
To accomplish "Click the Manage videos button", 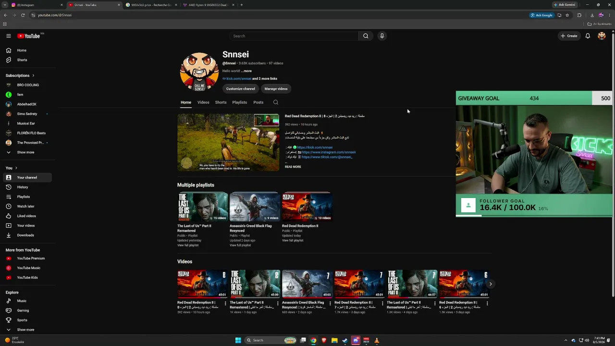I will pyautogui.click(x=276, y=89).
